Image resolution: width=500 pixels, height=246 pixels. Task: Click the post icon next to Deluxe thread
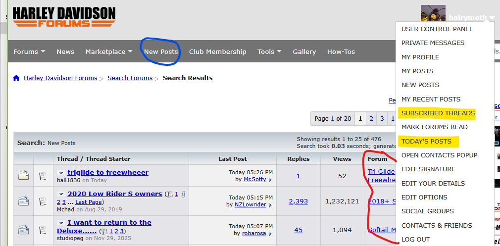43,230
